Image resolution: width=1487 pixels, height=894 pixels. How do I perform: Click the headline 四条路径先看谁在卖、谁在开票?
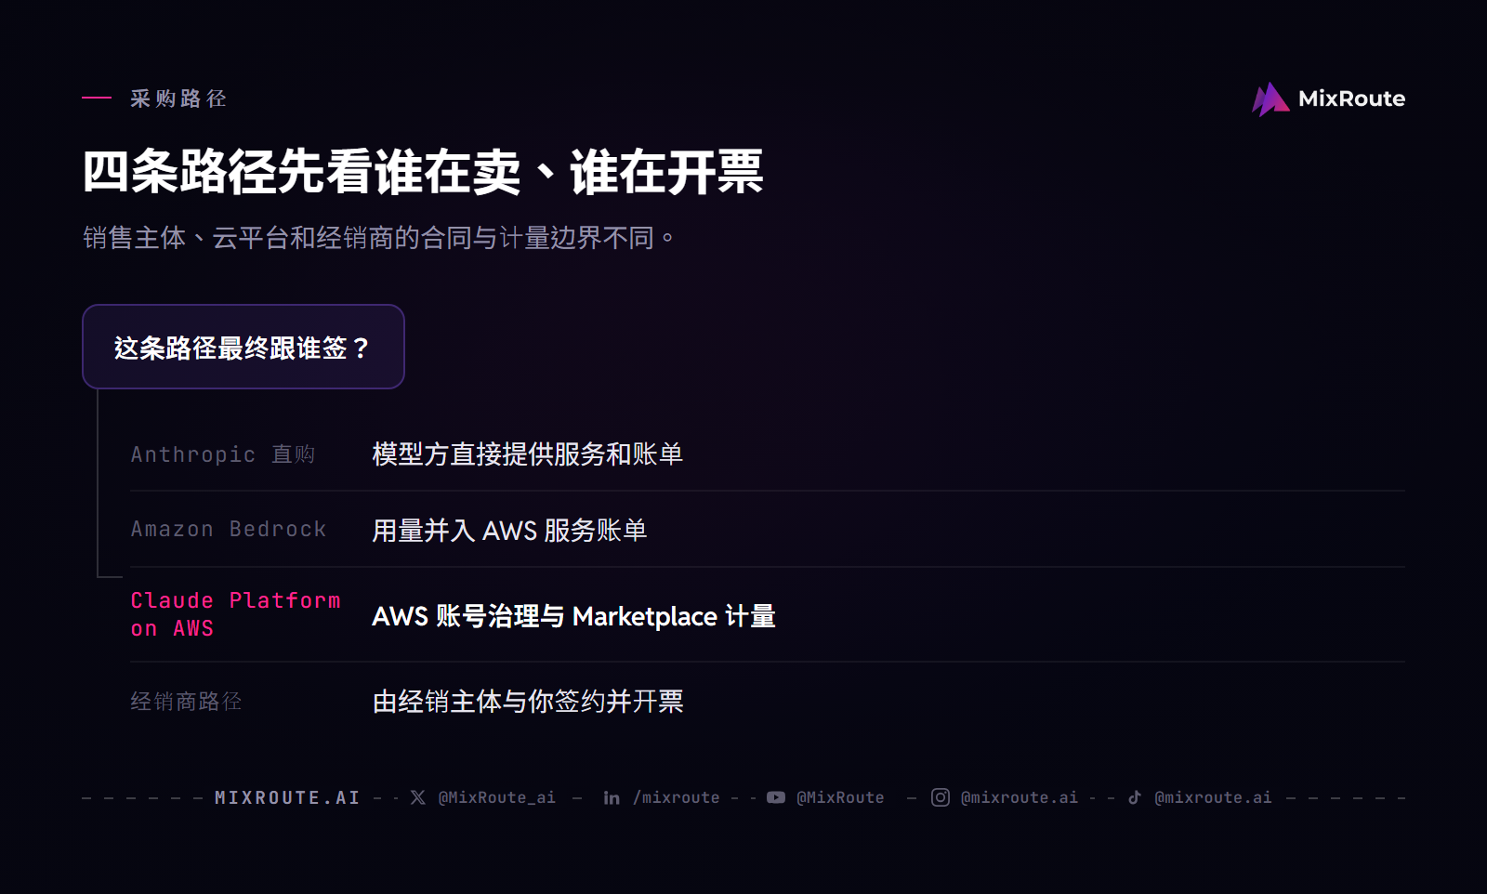coord(423,172)
